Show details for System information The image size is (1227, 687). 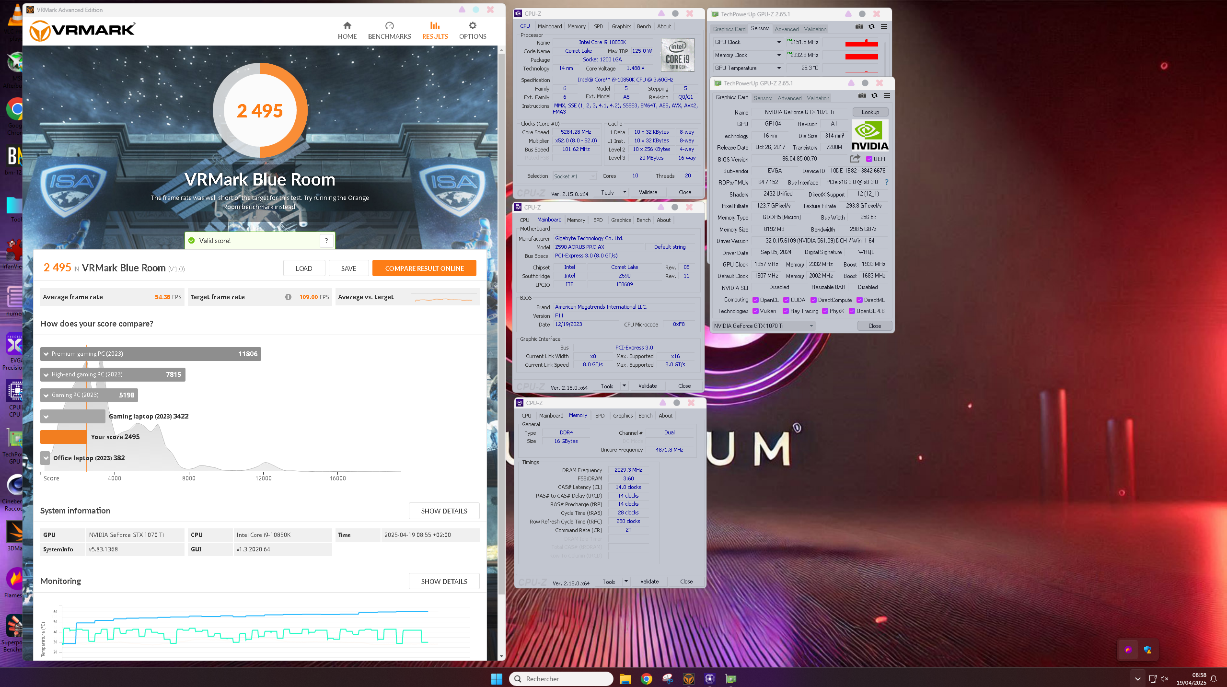pos(444,511)
